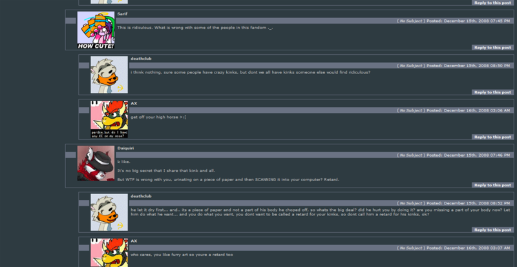Open deathclub's username on the 08:52 PM comment
The width and height of the screenshot is (517, 267).
141,196
